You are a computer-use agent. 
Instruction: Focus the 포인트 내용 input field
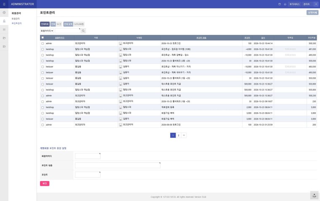point(117,165)
